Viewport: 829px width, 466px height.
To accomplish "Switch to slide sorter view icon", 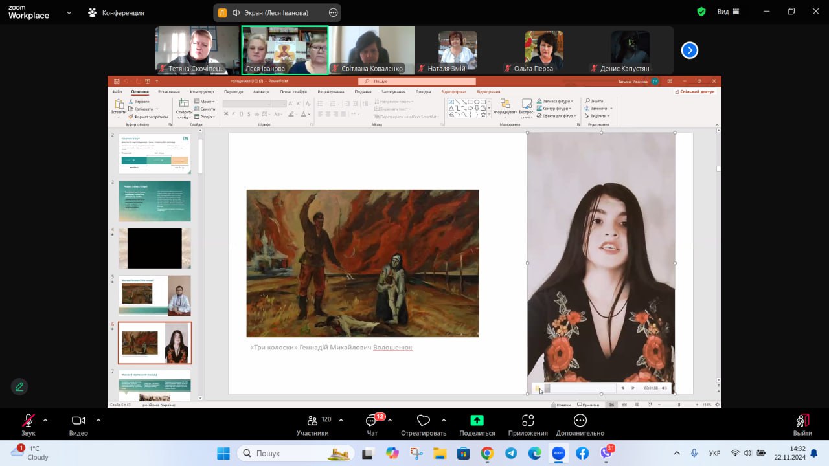I will tap(623, 405).
